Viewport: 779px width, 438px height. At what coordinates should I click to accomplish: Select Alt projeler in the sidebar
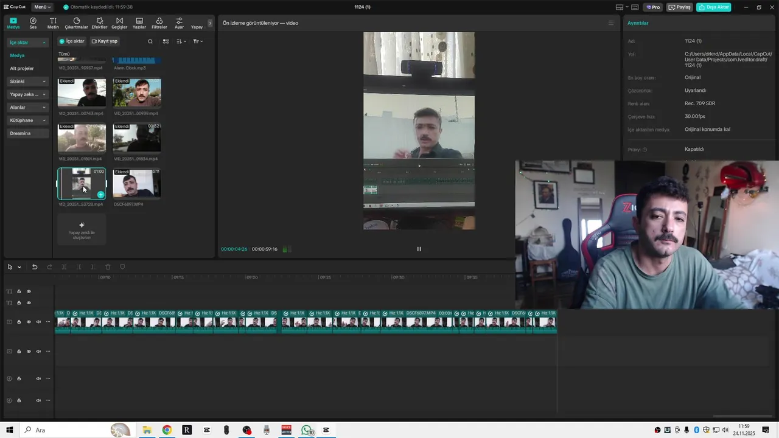(x=22, y=68)
